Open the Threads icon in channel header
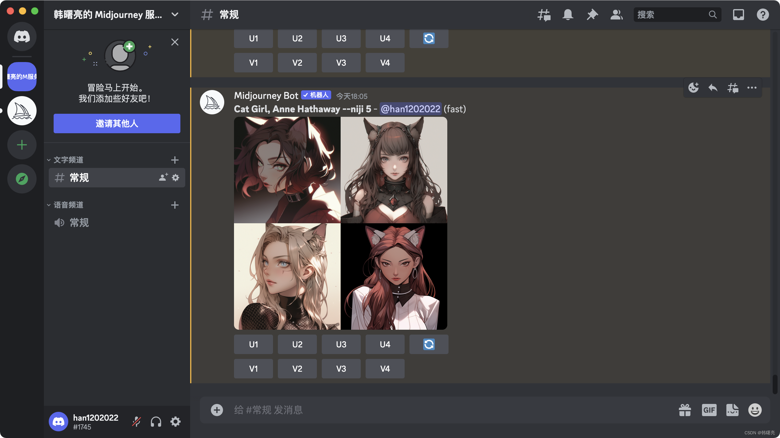The width and height of the screenshot is (780, 438). [x=544, y=15]
